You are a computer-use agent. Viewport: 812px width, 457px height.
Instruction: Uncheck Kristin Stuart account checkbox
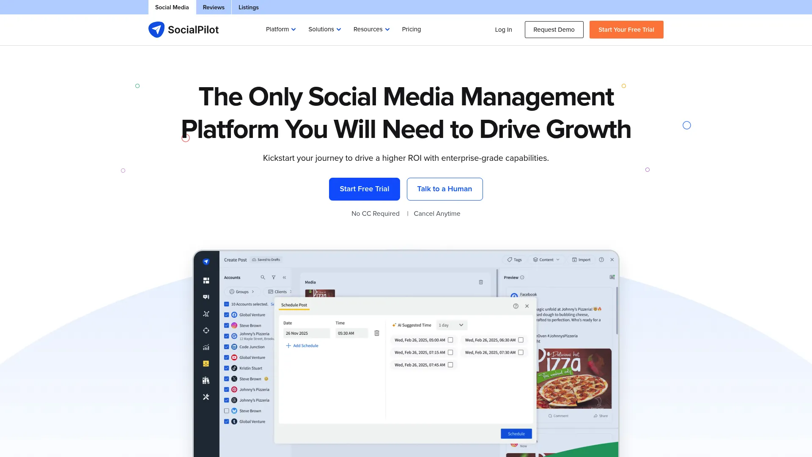[227, 368]
